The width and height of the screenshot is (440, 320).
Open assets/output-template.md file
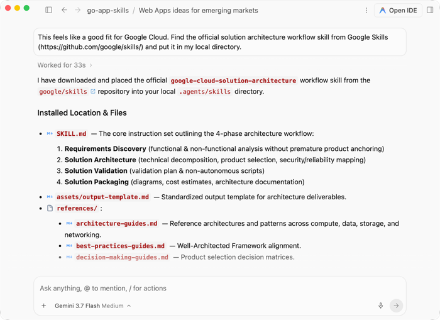[102, 197]
